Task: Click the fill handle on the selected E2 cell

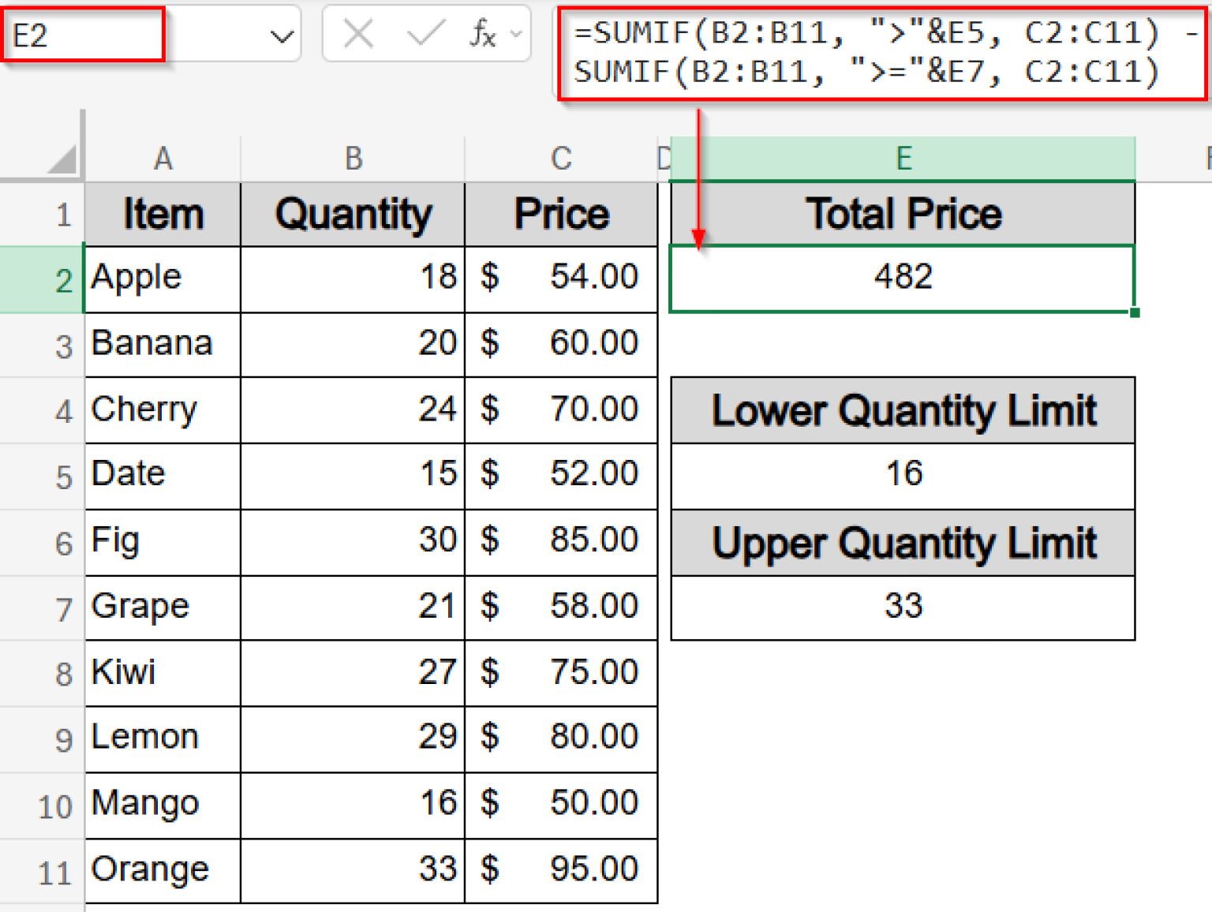Action: click(x=1134, y=313)
